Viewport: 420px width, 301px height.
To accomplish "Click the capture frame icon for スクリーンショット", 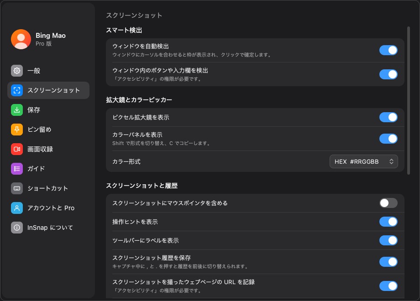I will (x=17, y=90).
